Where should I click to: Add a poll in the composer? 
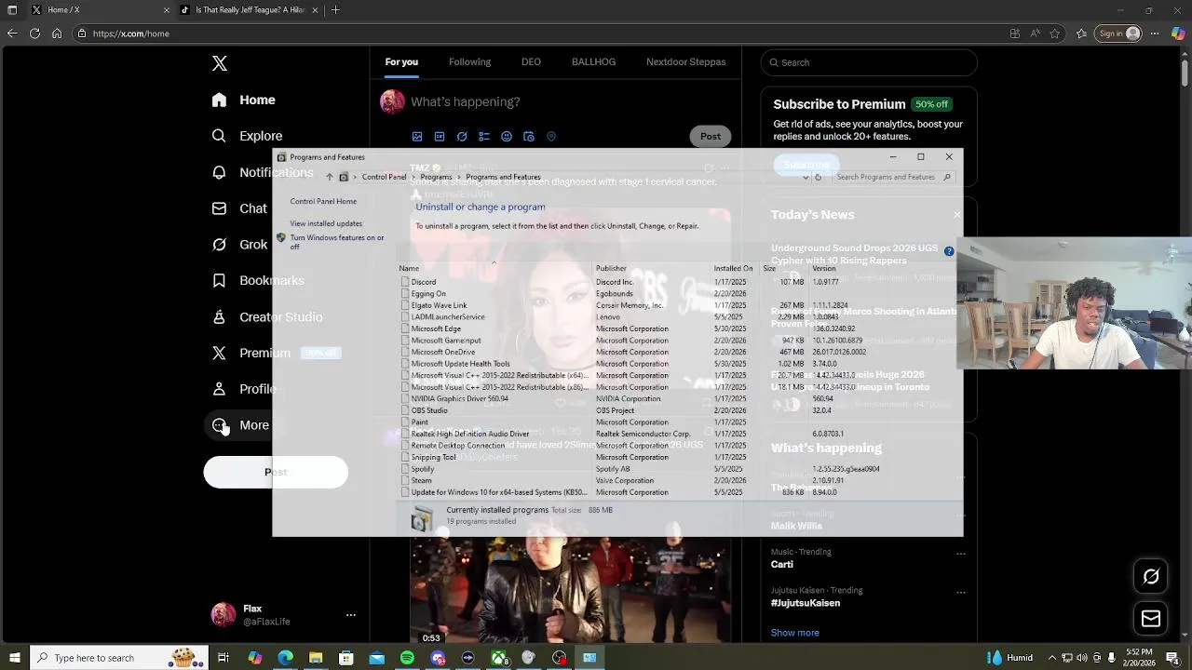click(x=484, y=137)
